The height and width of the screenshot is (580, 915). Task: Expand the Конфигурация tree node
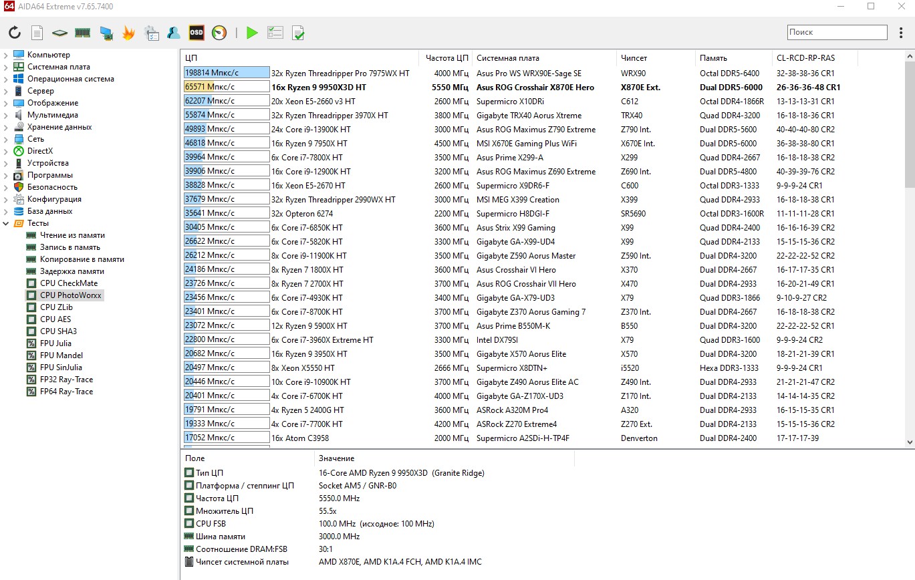coord(6,199)
